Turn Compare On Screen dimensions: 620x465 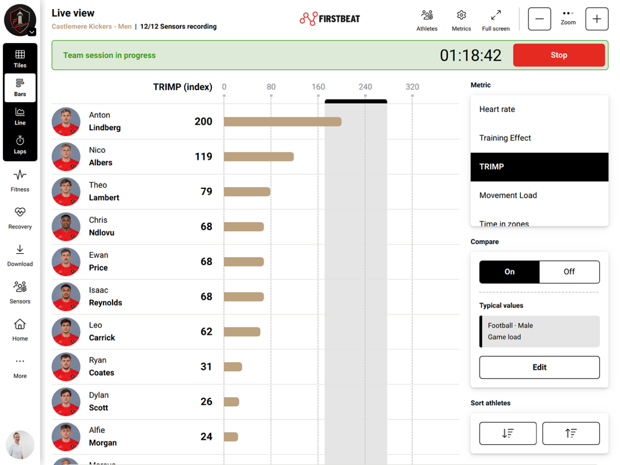coord(509,272)
